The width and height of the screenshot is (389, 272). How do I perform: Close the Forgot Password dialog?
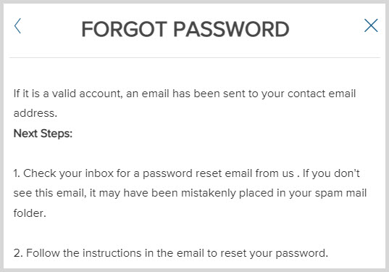(371, 25)
